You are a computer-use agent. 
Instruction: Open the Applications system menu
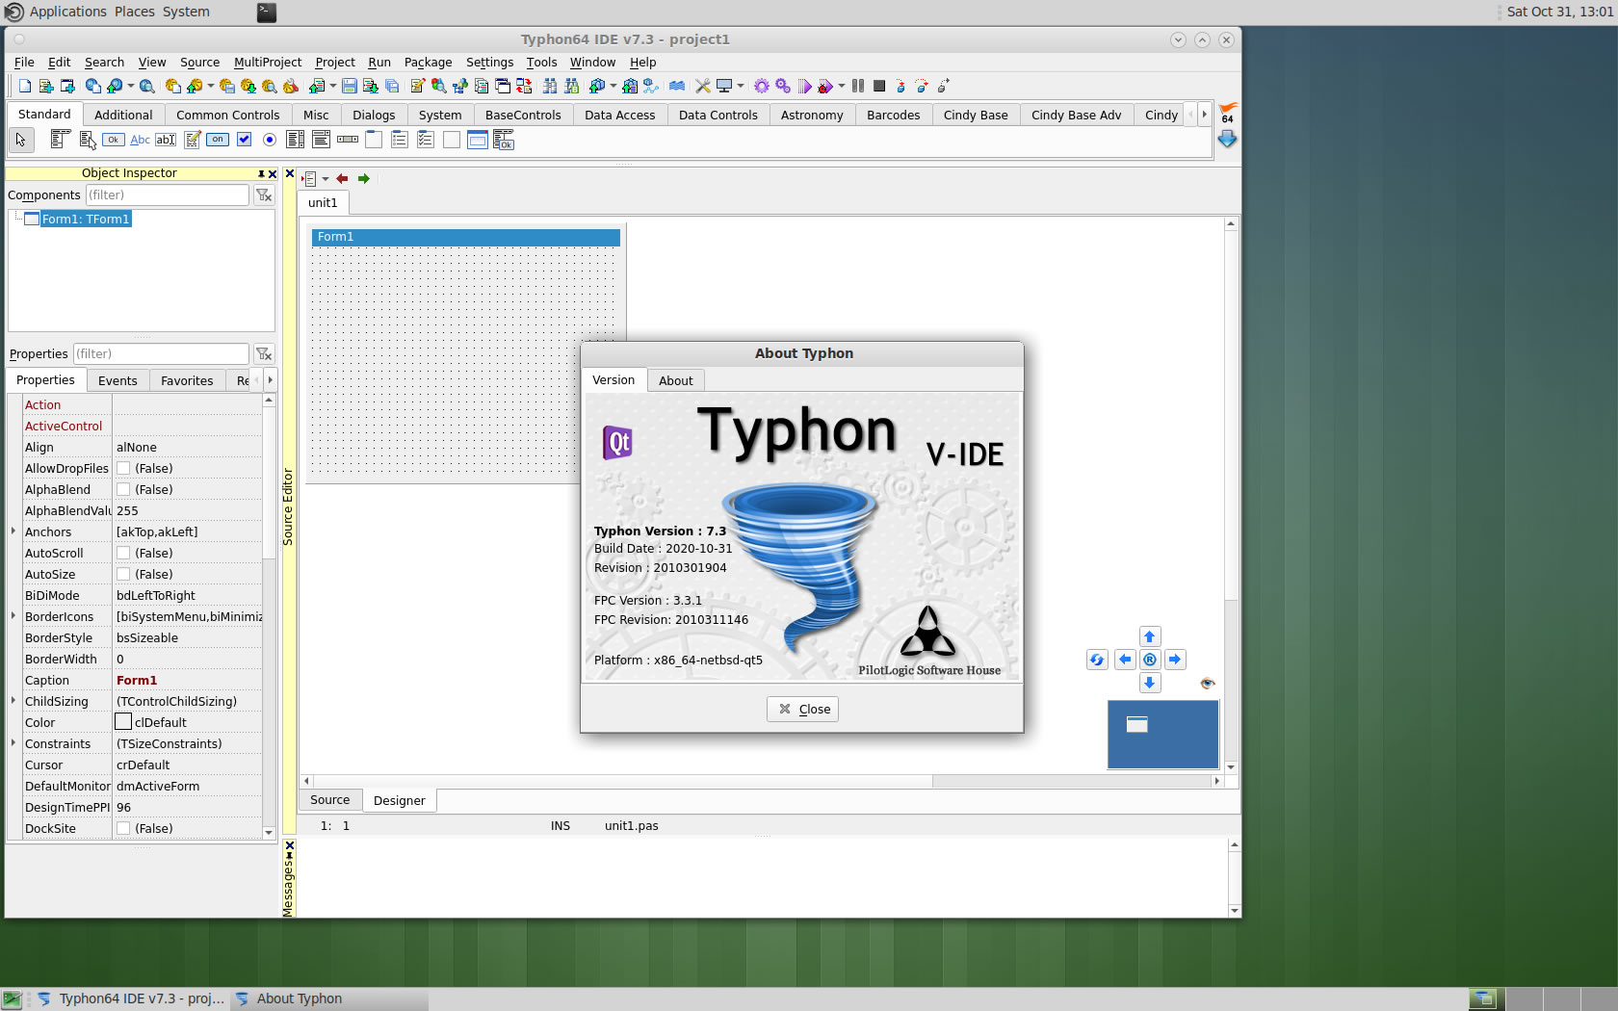(x=68, y=12)
